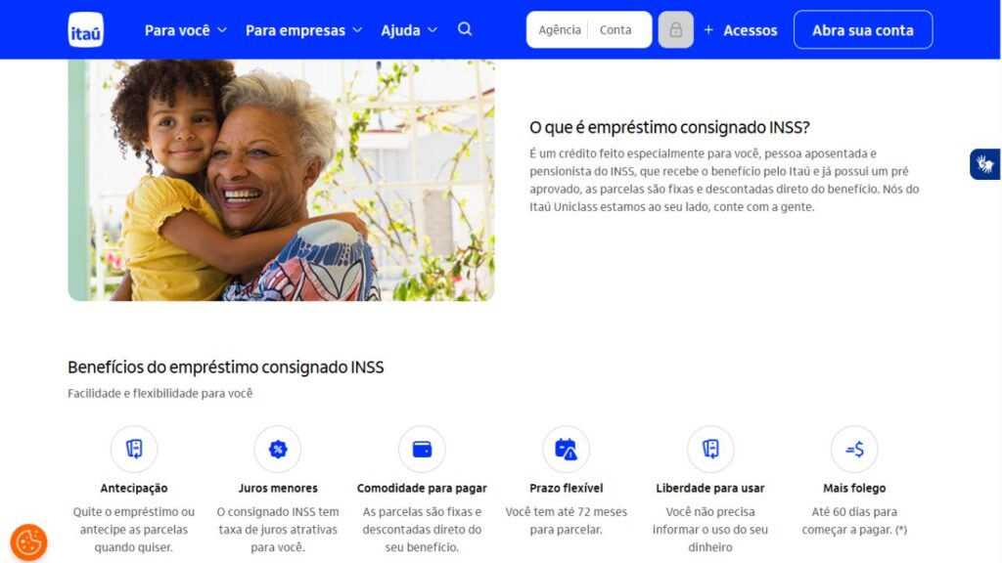Open the search magnifier icon
The image size is (1002, 563).
coord(465,29)
